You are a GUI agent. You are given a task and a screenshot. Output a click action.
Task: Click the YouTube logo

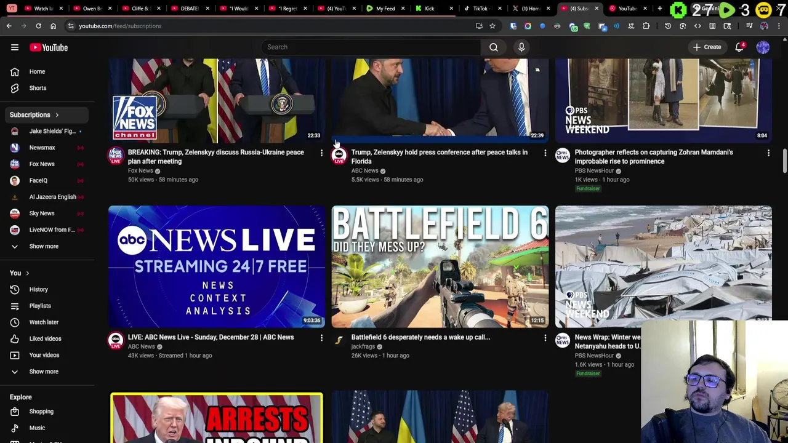(x=49, y=47)
